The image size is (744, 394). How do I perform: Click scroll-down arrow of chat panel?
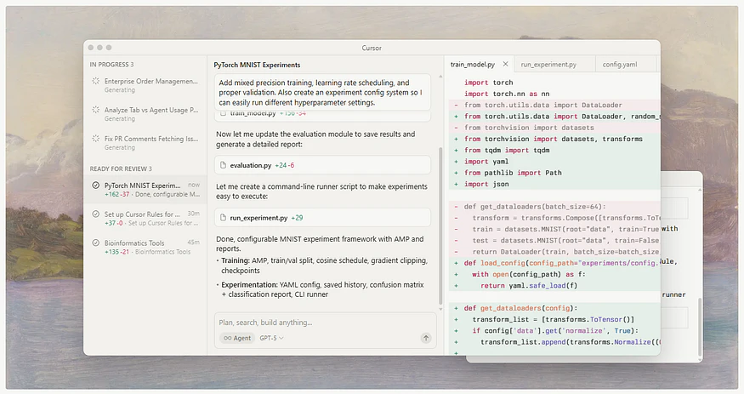[440, 309]
